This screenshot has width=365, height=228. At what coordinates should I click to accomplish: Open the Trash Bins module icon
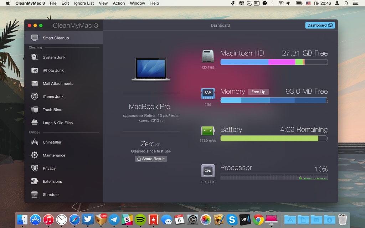35,110
